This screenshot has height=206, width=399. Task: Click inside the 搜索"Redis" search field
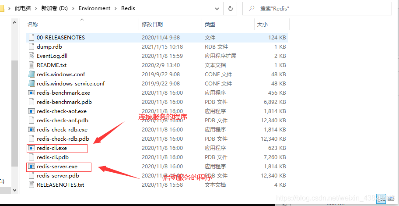point(317,9)
